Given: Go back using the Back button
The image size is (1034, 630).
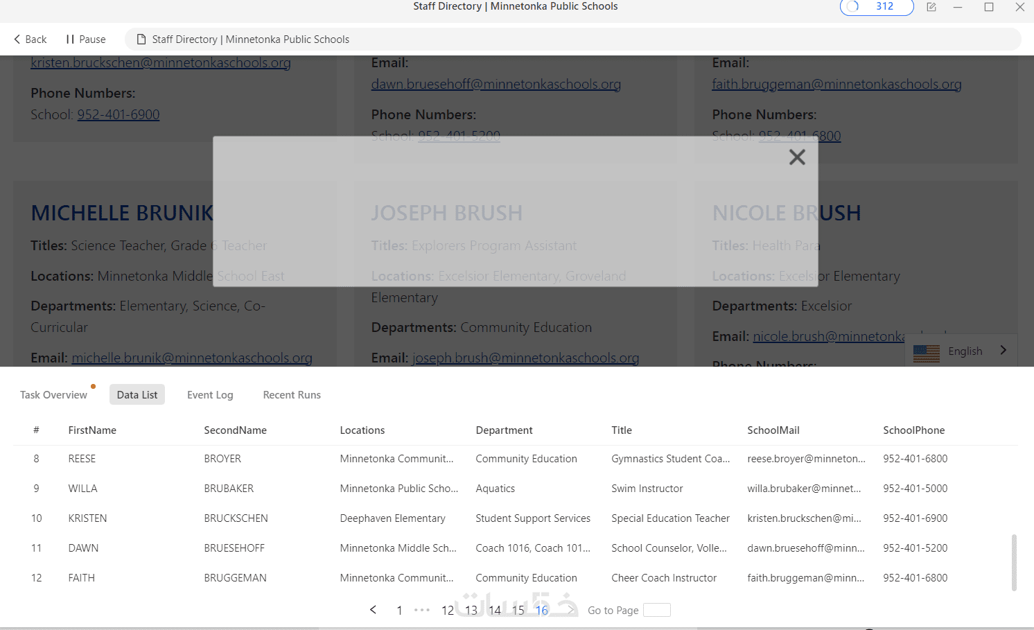Looking at the screenshot, I should coord(30,40).
